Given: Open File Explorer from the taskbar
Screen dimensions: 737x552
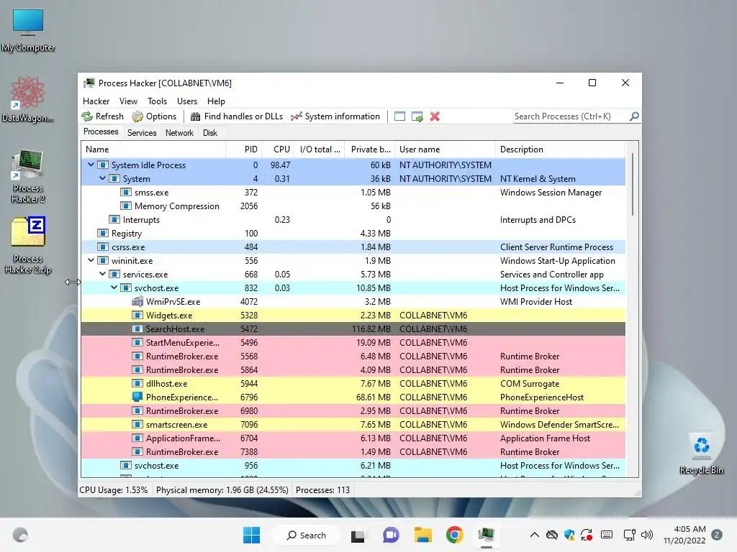Looking at the screenshot, I should point(422,535).
